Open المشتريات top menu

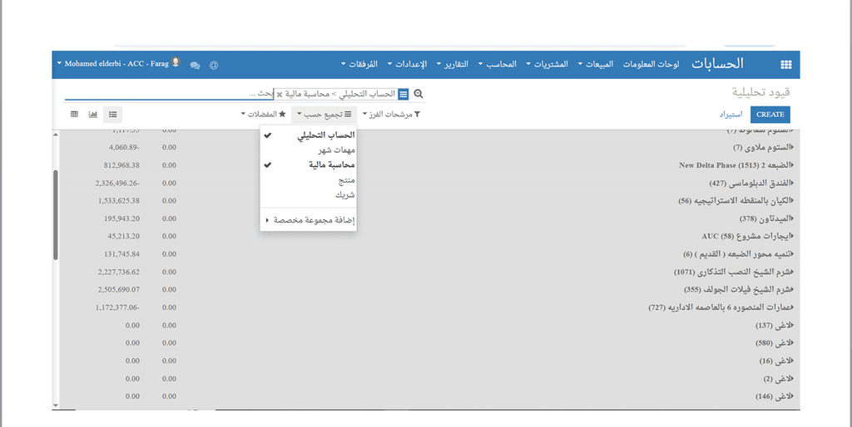(x=547, y=64)
